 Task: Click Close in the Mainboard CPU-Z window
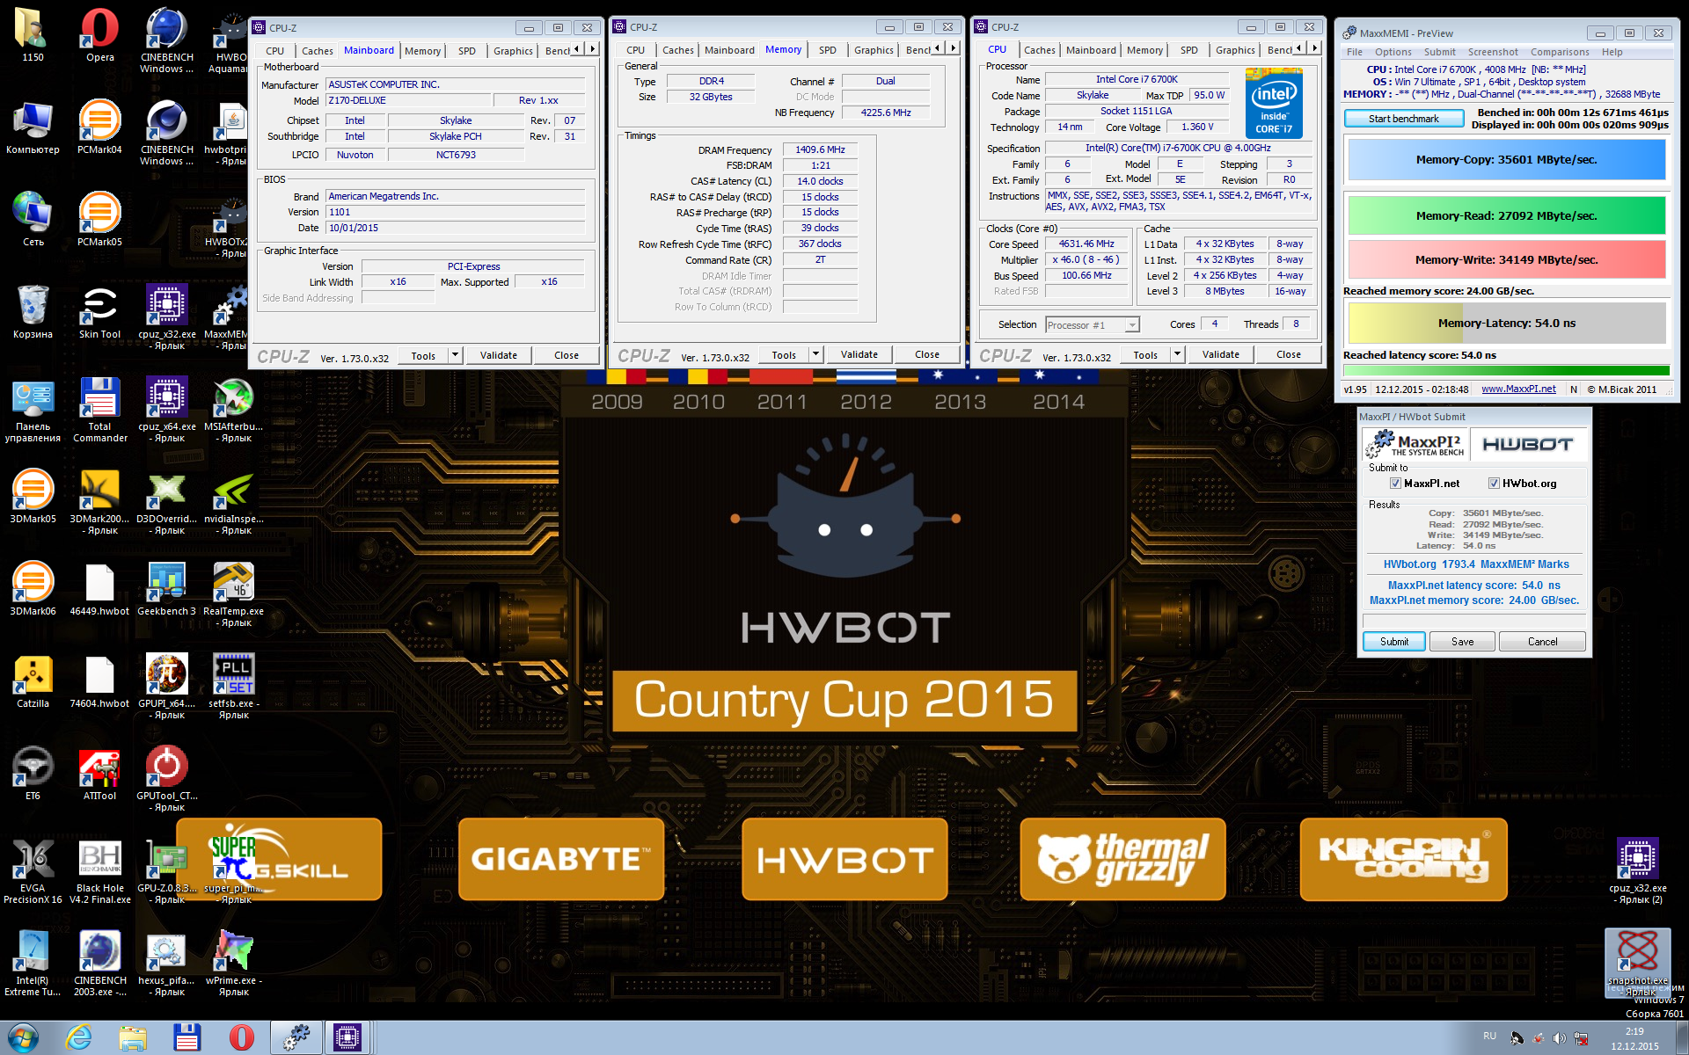[567, 355]
